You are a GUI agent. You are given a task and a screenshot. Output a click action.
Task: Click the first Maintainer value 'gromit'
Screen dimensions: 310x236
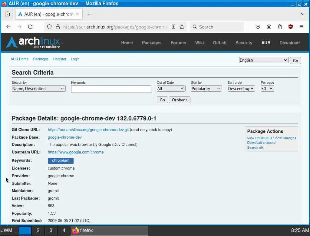coord(53,190)
